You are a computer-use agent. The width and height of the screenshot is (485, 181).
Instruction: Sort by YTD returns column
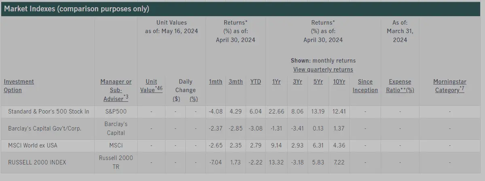pyautogui.click(x=256, y=82)
